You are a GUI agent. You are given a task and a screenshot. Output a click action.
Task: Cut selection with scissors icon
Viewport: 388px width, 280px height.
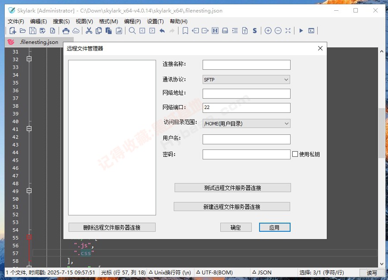[89, 31]
